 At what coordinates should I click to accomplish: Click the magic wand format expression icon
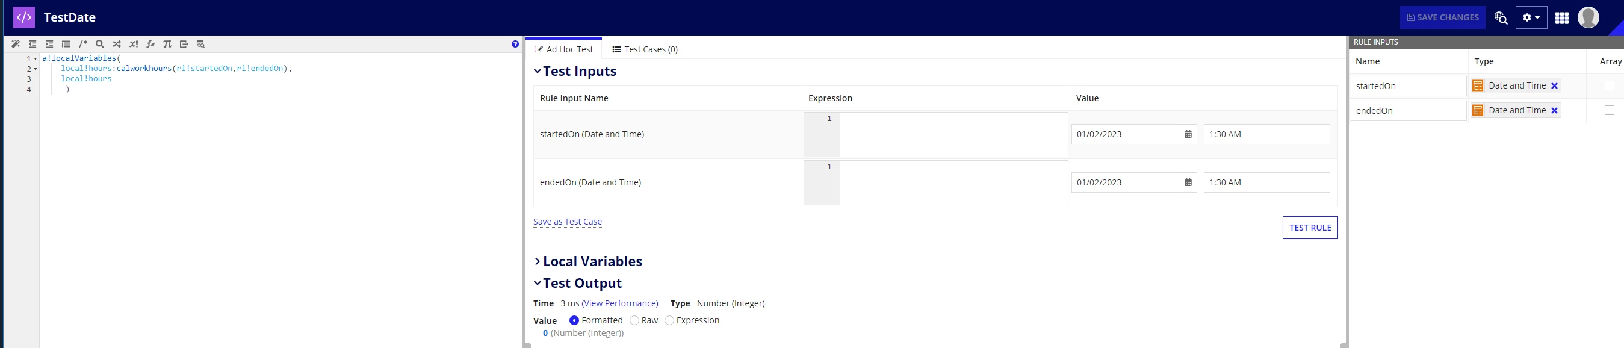tap(16, 44)
